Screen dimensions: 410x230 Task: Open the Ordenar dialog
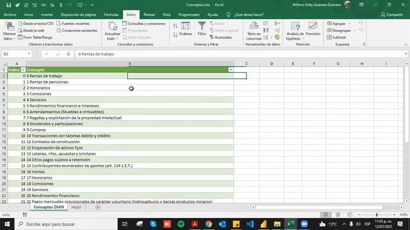pyautogui.click(x=185, y=29)
